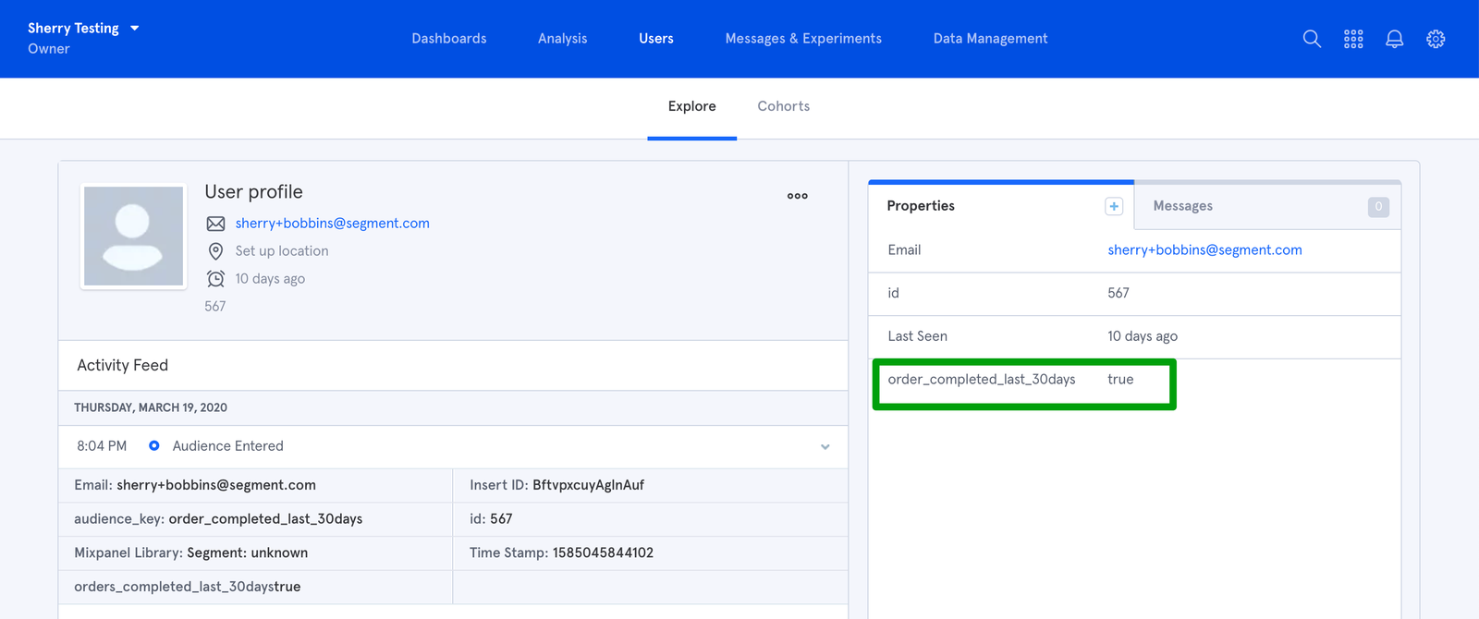Click the Set up location link
This screenshot has height=619, width=1479.
click(282, 251)
